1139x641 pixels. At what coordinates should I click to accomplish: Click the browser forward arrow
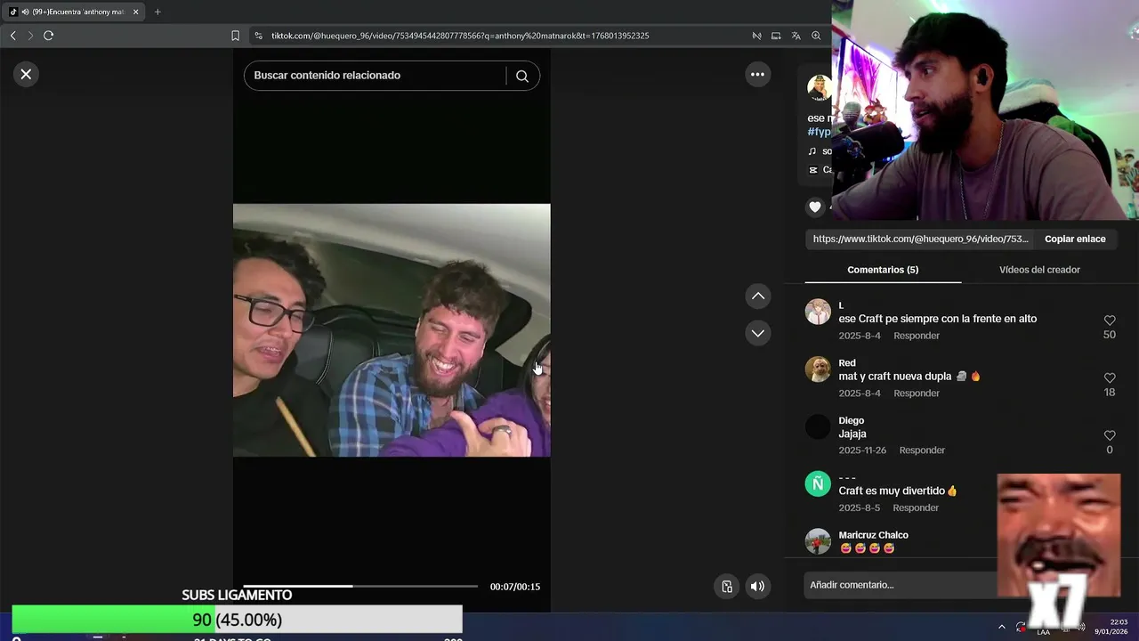point(30,36)
